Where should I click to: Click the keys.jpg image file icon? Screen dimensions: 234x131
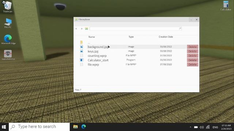point(82,51)
